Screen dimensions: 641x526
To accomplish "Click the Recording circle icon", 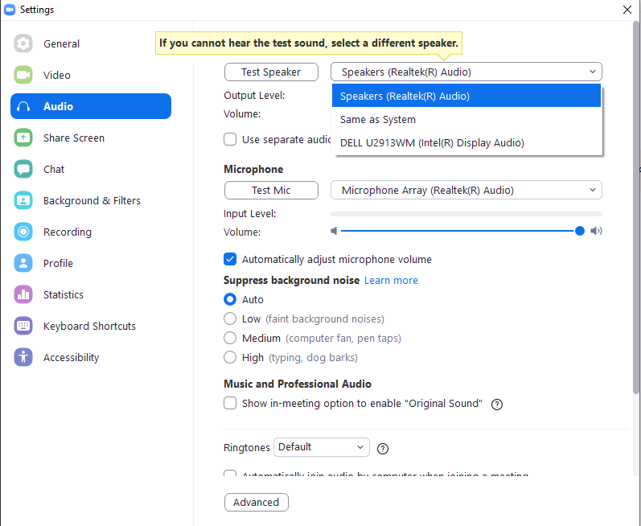I will [x=23, y=232].
